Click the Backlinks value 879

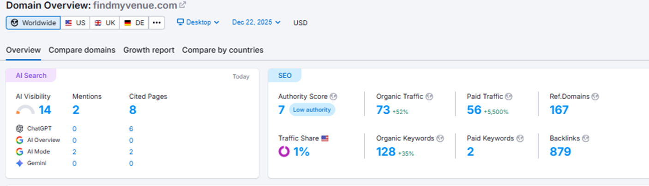pos(560,151)
